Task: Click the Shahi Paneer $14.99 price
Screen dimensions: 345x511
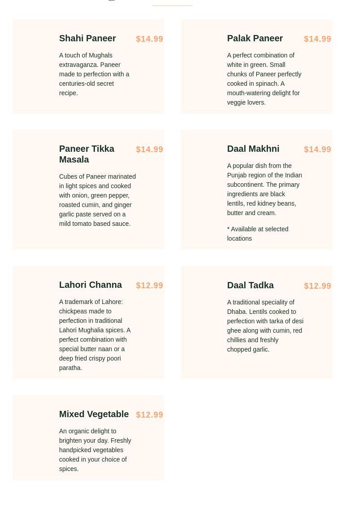Action: pos(150,39)
